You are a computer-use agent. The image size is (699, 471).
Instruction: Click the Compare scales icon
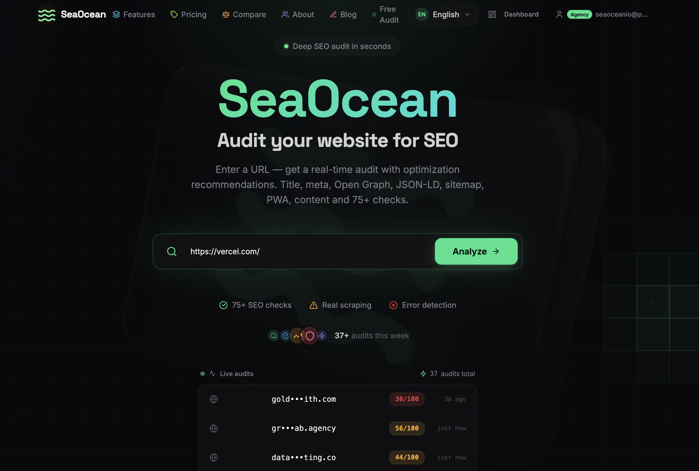coord(226,15)
